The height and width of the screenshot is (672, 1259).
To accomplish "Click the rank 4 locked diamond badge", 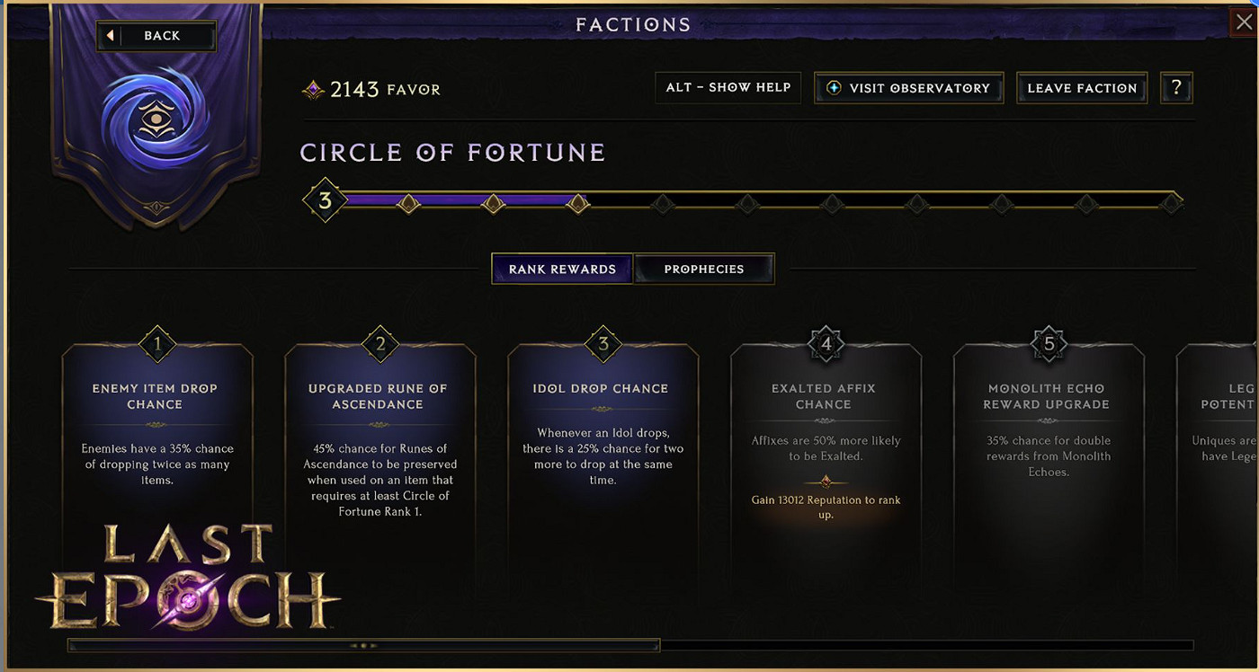I will pos(826,343).
